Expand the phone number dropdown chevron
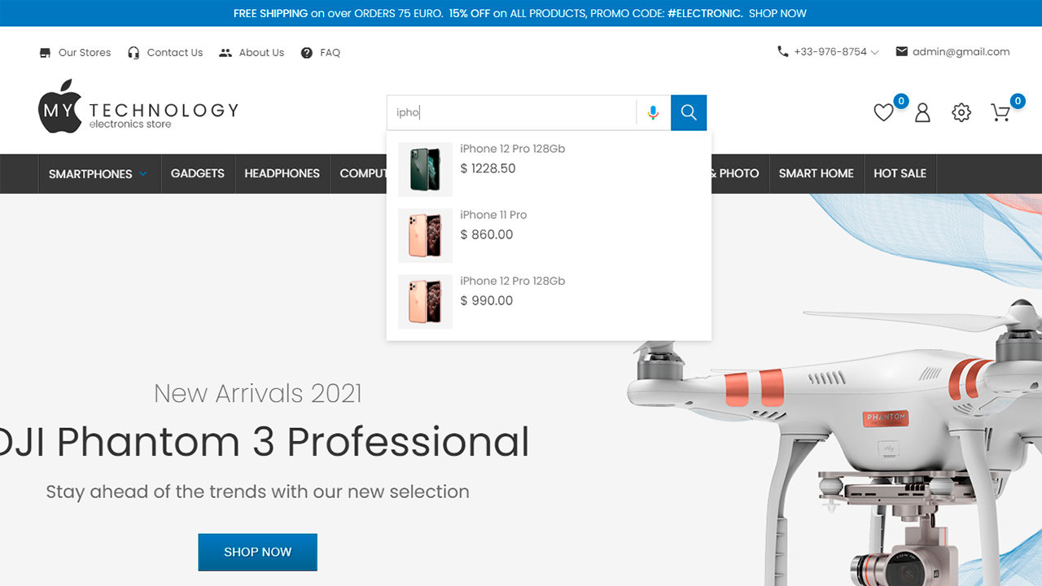Viewport: 1042px width, 586px height. 875,52
